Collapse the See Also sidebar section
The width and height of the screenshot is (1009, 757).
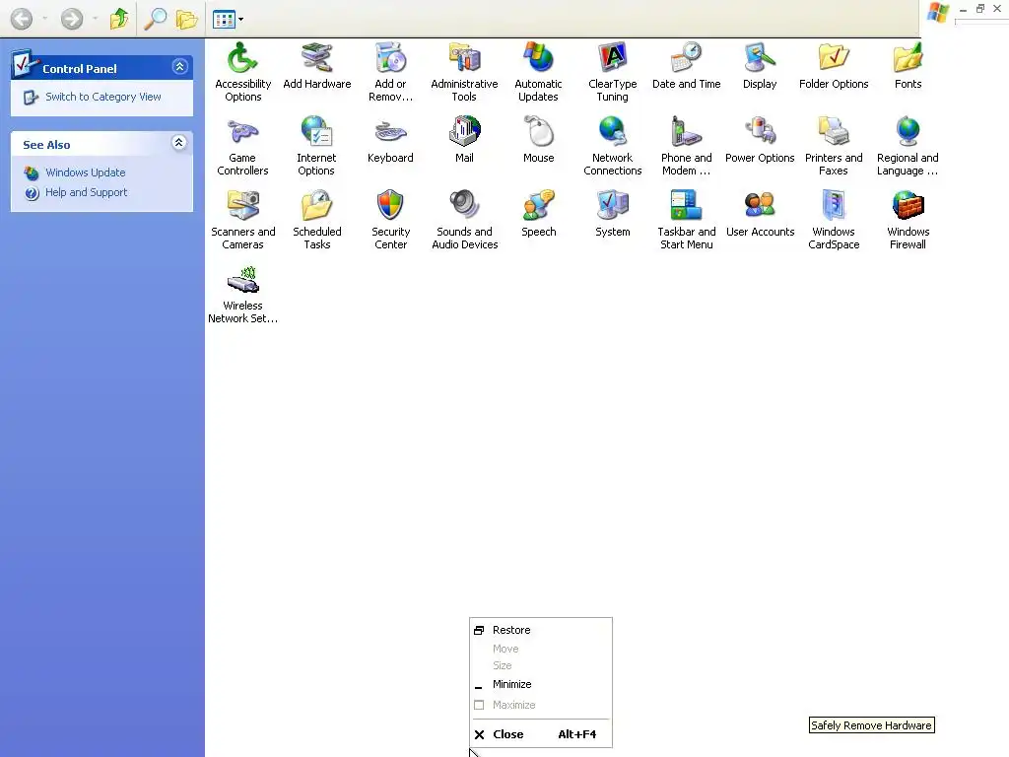(x=179, y=142)
